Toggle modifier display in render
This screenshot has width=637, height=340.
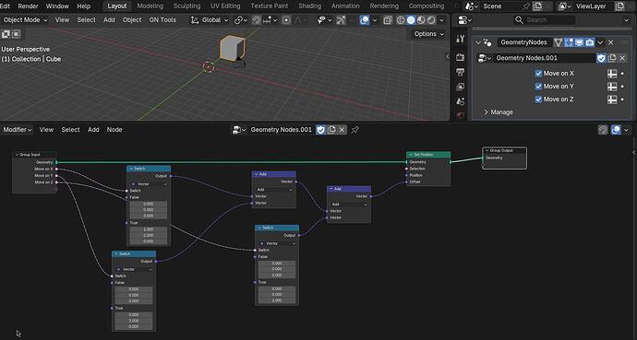coord(590,42)
